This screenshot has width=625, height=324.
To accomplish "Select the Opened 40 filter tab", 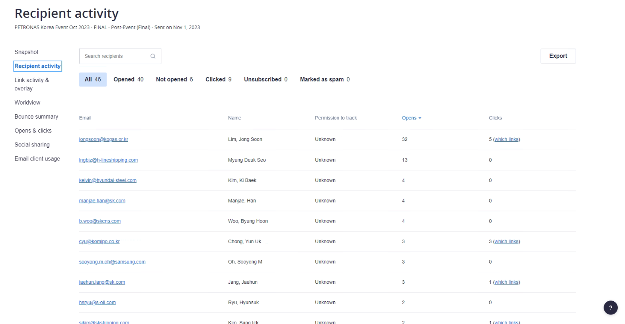I will 128,80.
